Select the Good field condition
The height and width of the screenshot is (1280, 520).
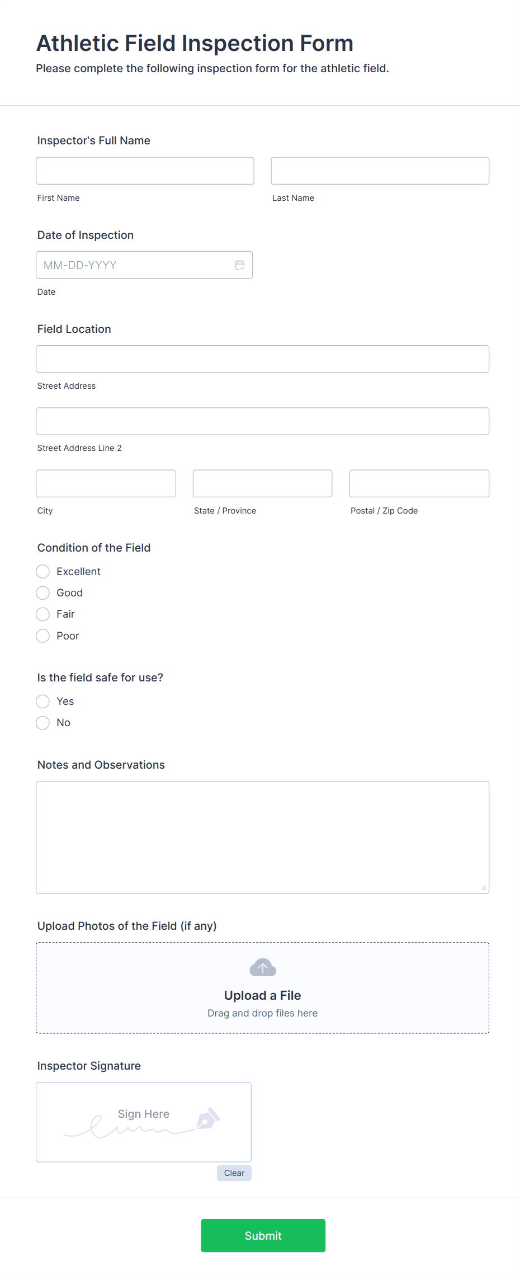point(42,592)
